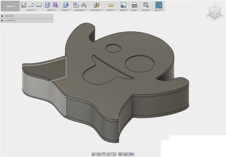Viewport: 226px width, 157px height.
Task: Select the large circular eye on model
Action: coord(140,64)
